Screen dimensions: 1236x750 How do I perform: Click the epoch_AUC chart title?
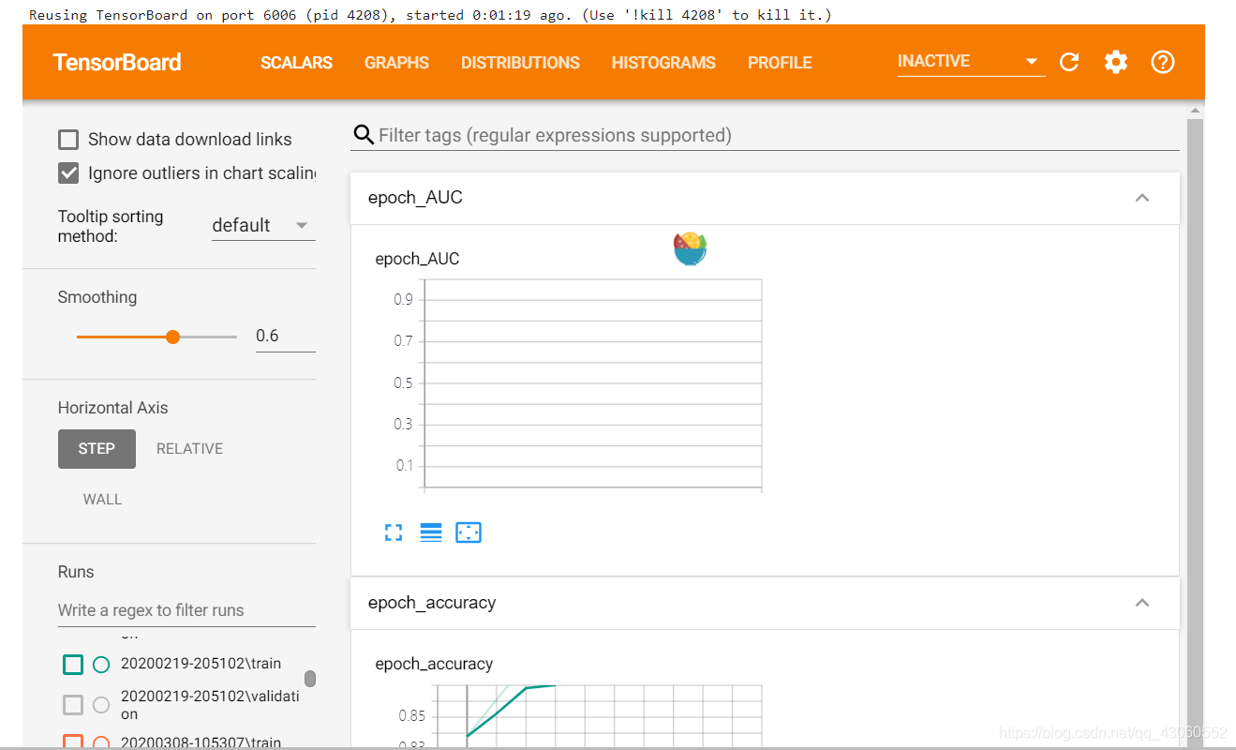coord(417,259)
